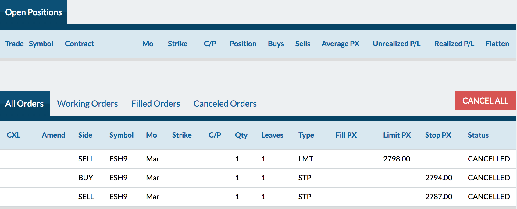
Task: Select the SELL STP order at 2787.00
Action: [x=258, y=197]
